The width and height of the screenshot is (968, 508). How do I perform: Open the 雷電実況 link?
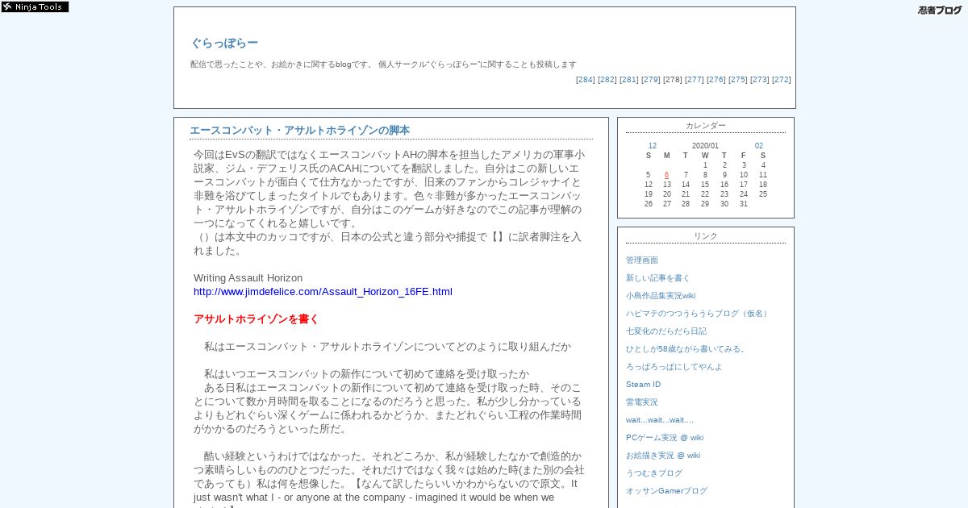point(642,402)
